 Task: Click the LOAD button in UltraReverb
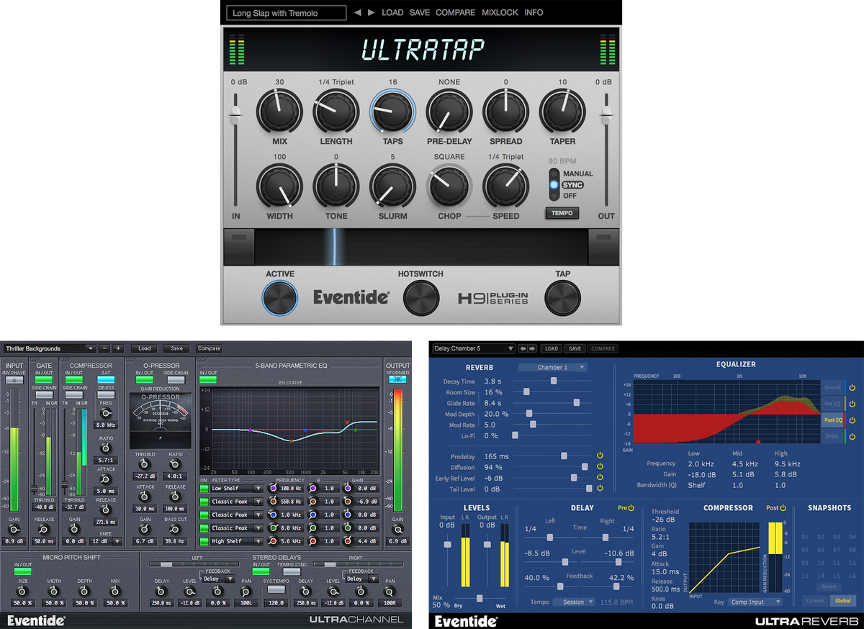(x=552, y=349)
